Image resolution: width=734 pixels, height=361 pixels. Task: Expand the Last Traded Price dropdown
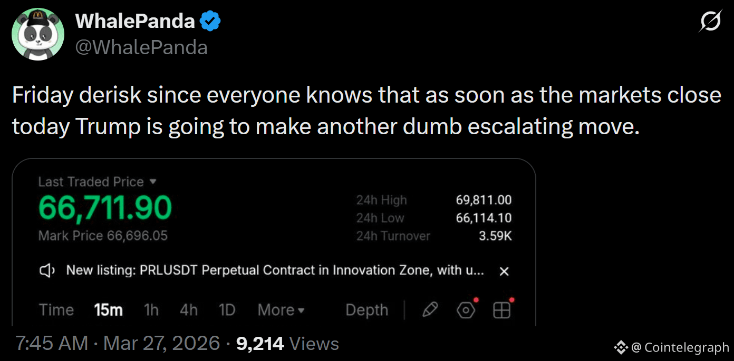(153, 182)
